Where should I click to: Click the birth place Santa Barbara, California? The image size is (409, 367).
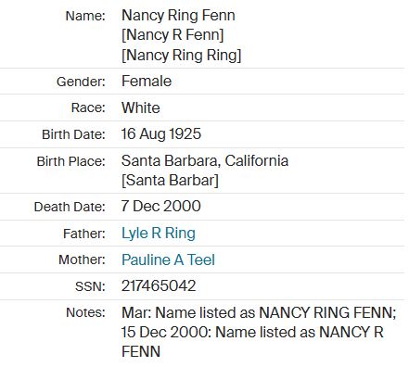click(x=205, y=160)
